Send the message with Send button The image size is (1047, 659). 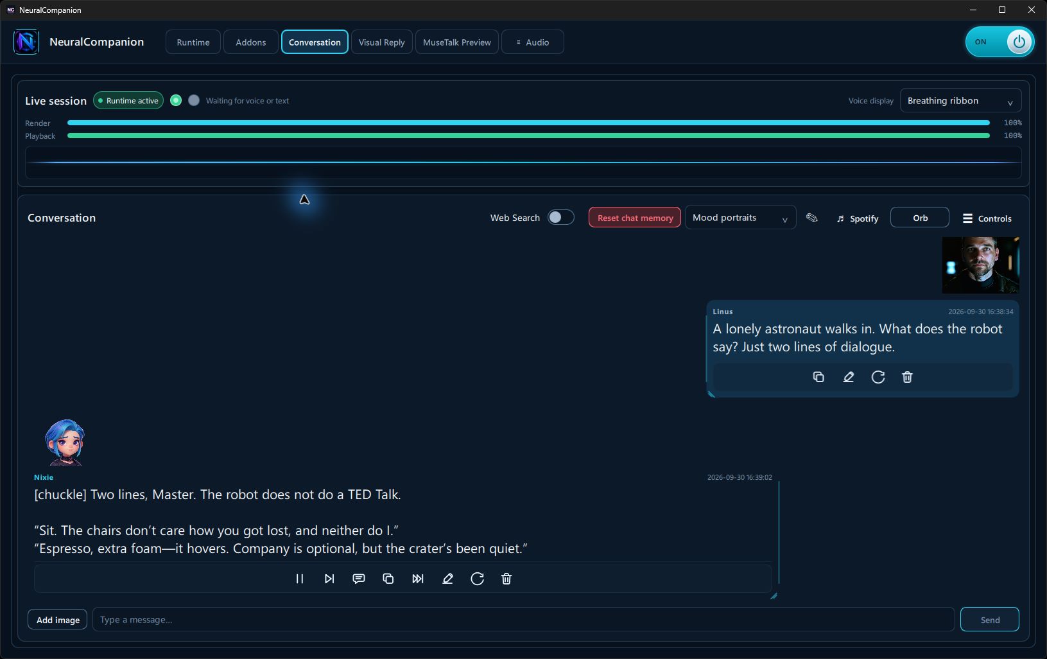(990, 619)
